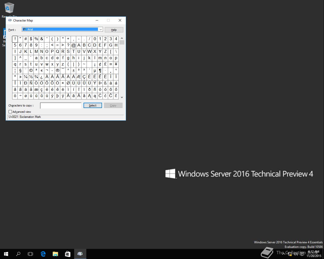The height and width of the screenshot is (259, 324).
Task: Select the ? question mark character
Action: (x=68, y=45)
